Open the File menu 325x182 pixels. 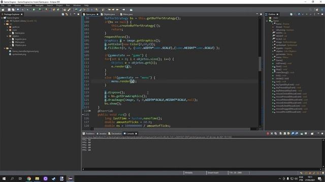tap(3, 6)
